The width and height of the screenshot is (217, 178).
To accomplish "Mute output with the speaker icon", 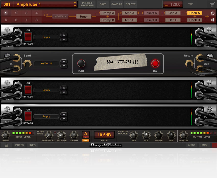I will [213, 20].
